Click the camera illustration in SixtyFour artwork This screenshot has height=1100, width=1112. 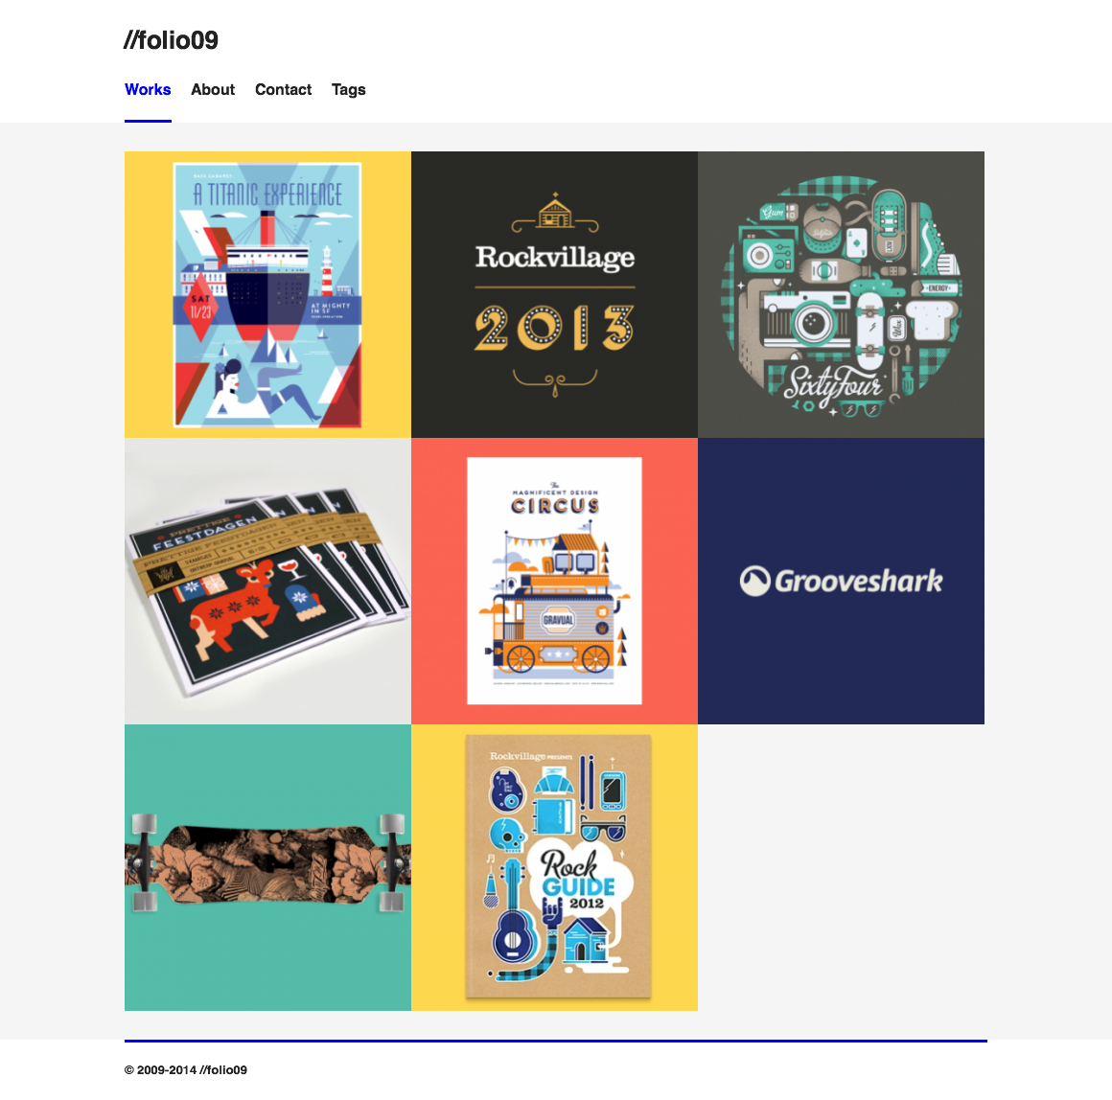pos(807,319)
